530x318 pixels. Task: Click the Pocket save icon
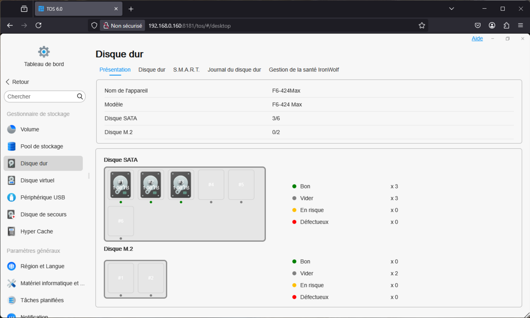pos(478,26)
